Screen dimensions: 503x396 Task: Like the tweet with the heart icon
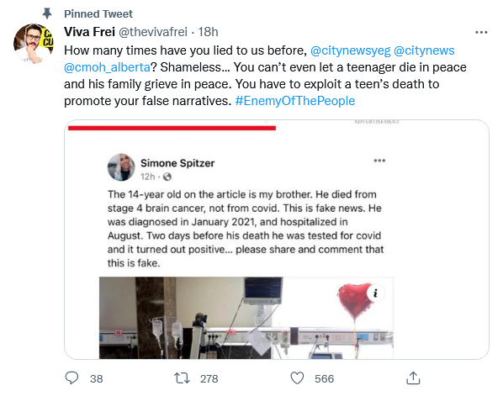coord(297,378)
